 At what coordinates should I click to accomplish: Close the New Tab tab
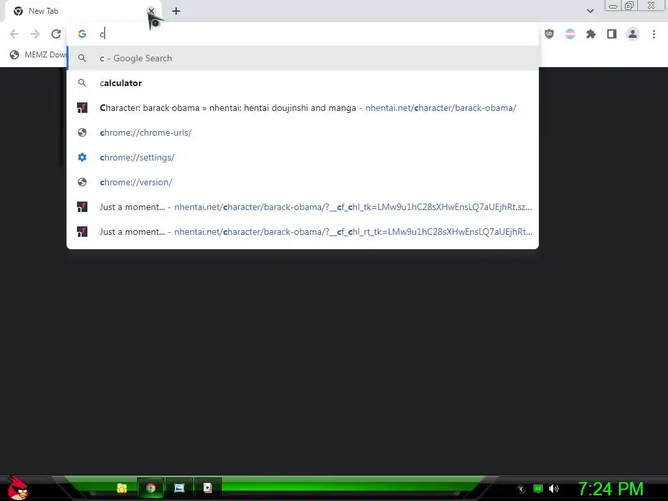pos(151,11)
